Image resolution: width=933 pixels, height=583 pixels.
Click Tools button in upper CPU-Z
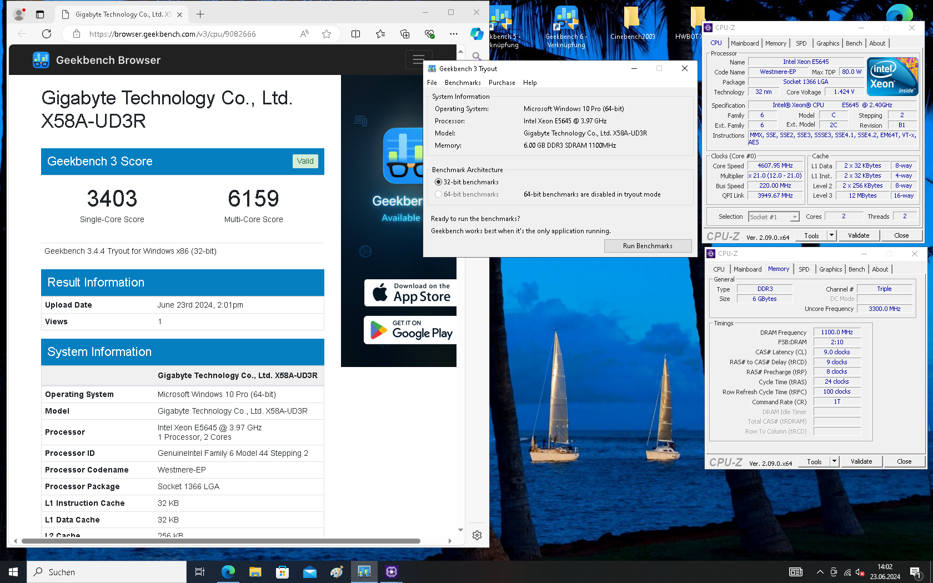[x=811, y=236]
